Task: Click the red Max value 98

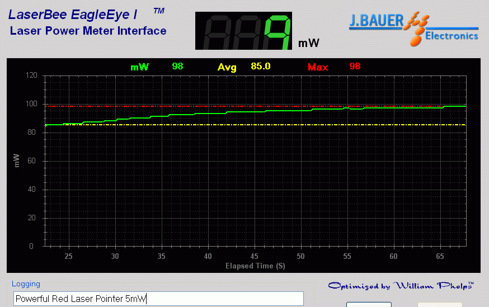Action: [x=355, y=66]
